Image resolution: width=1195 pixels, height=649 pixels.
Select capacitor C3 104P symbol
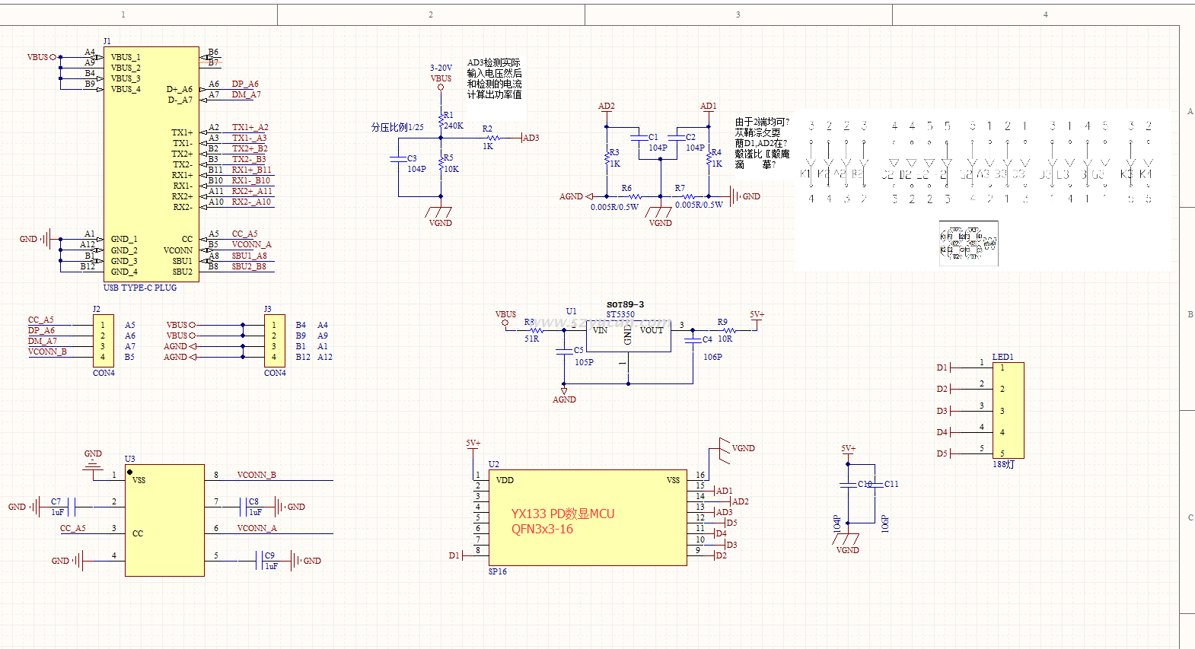click(x=397, y=159)
